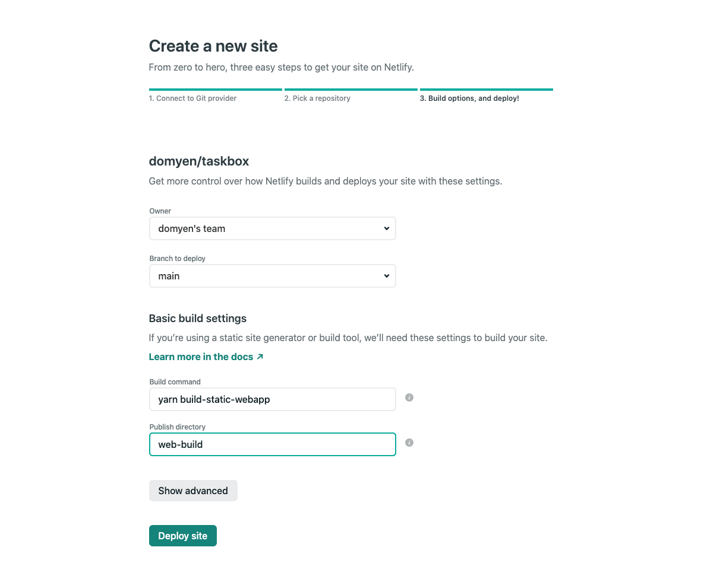Viewport: 701px width, 579px height.
Task: Select the current step, Build options and deploy
Action: [x=469, y=98]
